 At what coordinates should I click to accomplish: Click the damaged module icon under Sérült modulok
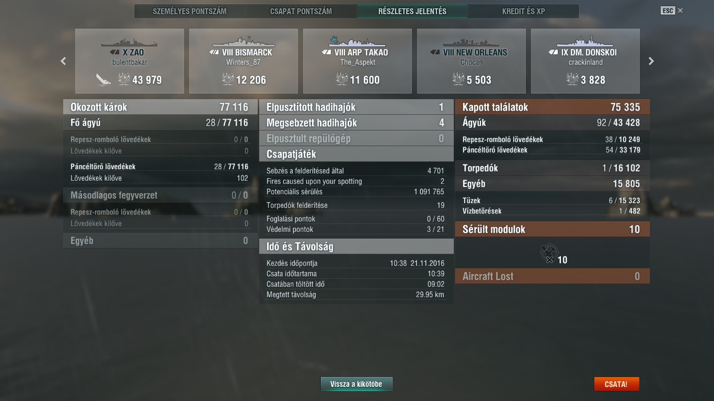point(549,254)
